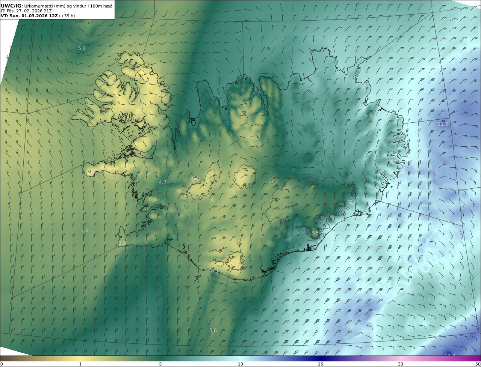Click the '4.7' value label on the map
The width and height of the screenshot is (481, 367).
coord(162,182)
